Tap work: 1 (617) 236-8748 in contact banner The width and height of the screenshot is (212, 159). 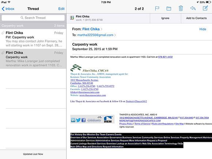[89, 20]
